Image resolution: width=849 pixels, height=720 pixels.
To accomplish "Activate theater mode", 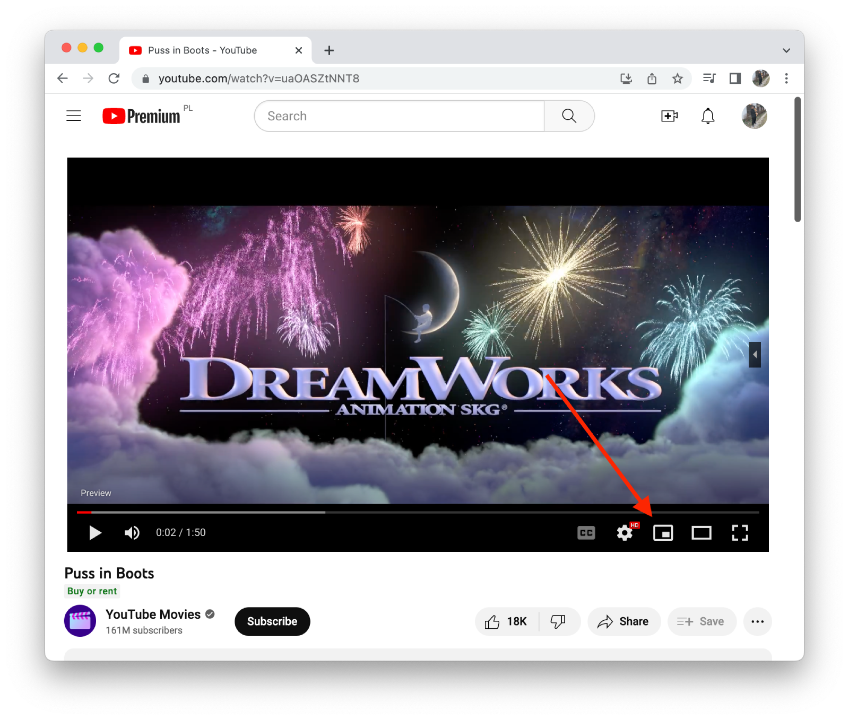I will tap(701, 533).
